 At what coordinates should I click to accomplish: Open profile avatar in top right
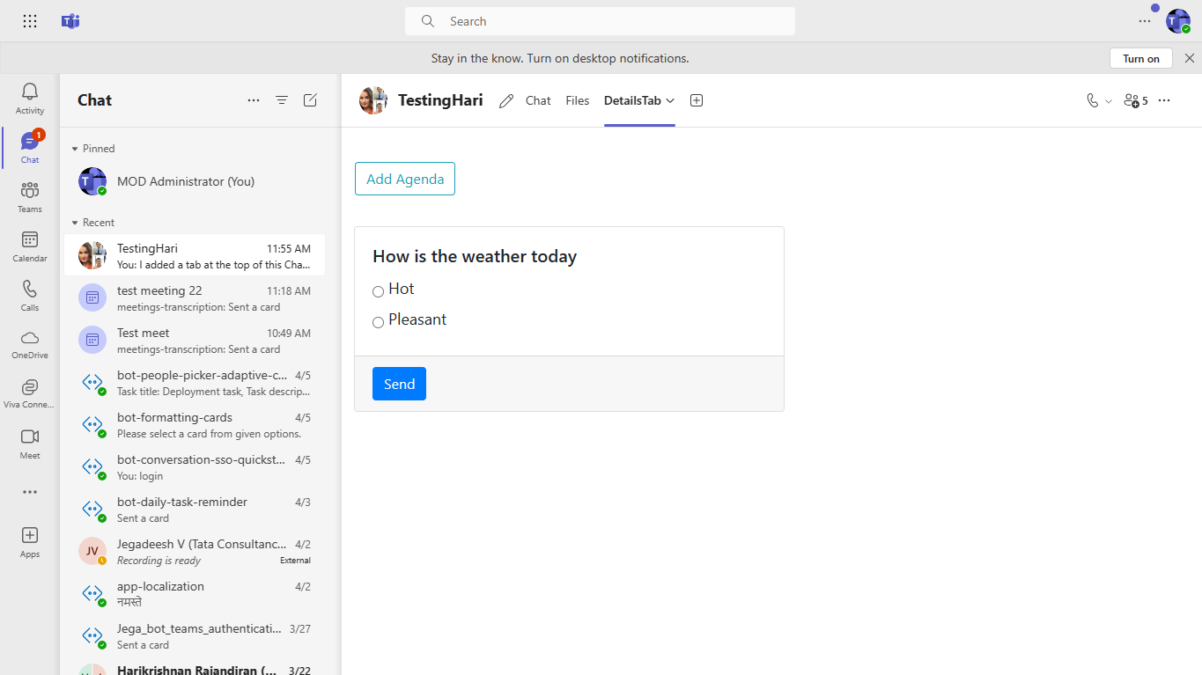pos(1178,21)
